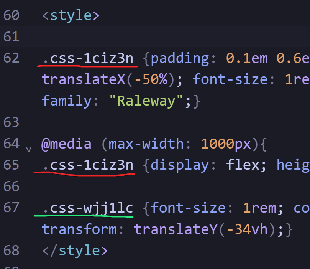310x269 pixels.
Task: Place cursor on empty line 63
Action: (x=115, y=122)
